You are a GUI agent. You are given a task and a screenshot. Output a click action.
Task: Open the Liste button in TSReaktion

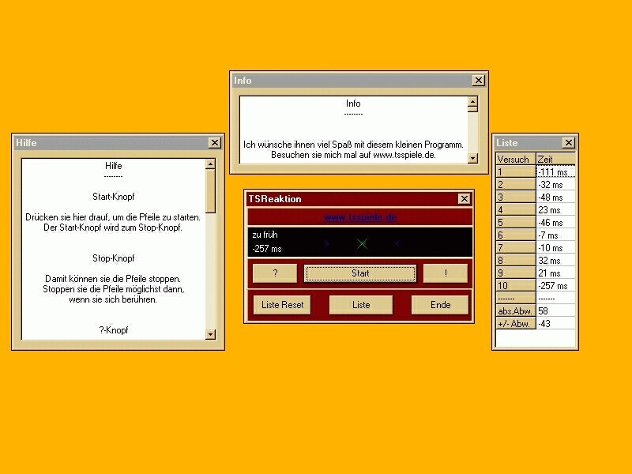361,305
